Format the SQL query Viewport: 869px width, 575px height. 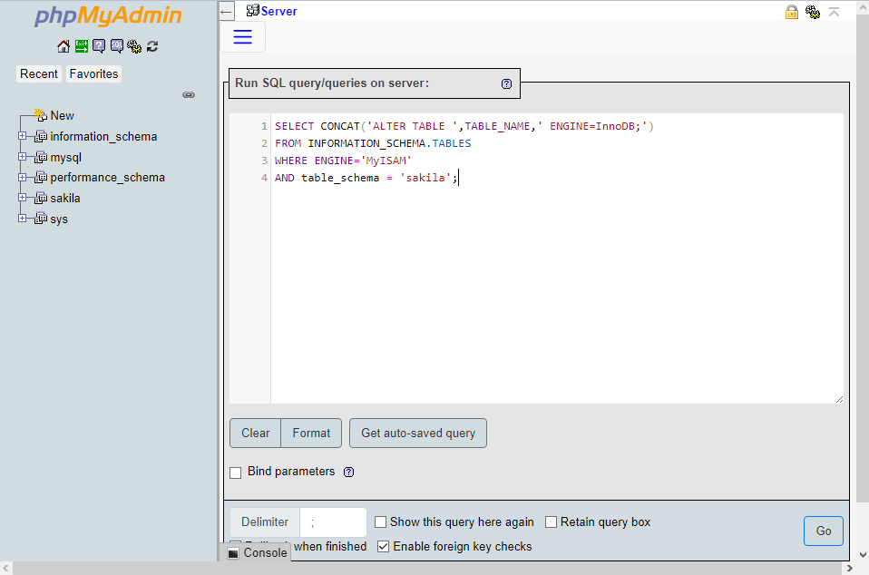coord(311,434)
